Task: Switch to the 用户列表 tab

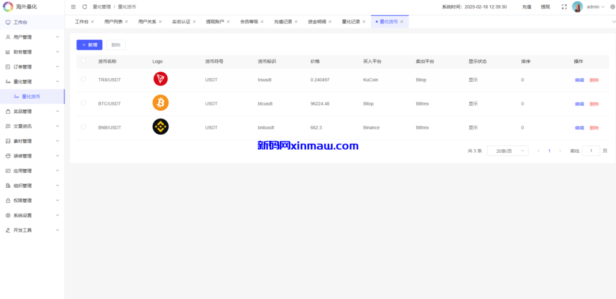Action: pos(113,22)
